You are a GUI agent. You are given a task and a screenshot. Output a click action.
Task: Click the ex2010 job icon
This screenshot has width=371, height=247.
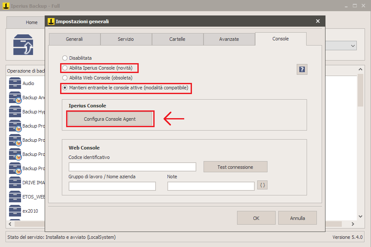pos(15,211)
